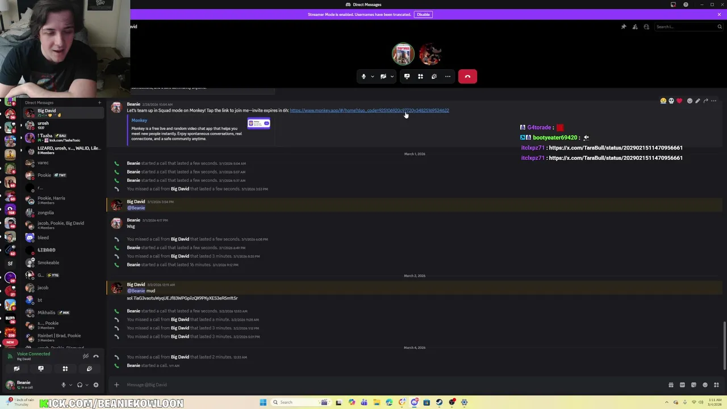Open the Monkey squad invite link
Viewport: 727px width, 409px height.
point(369,110)
